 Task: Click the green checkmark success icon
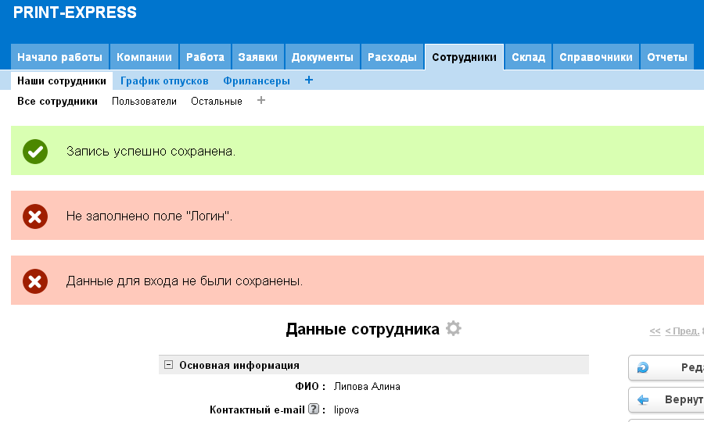click(x=35, y=151)
